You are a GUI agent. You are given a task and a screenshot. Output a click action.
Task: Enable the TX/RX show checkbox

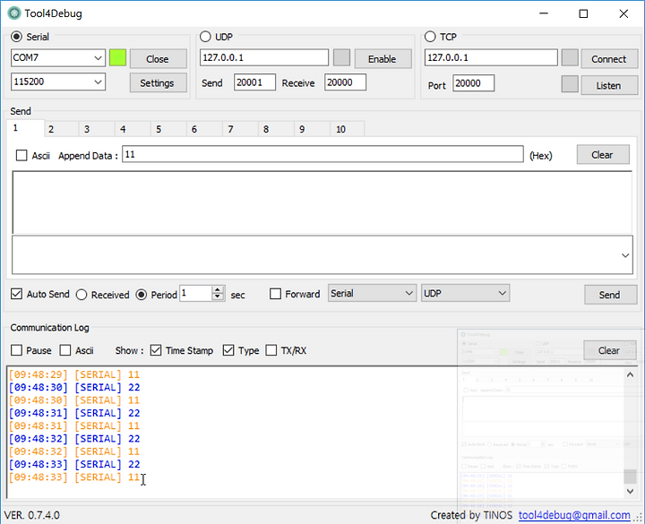coord(271,350)
